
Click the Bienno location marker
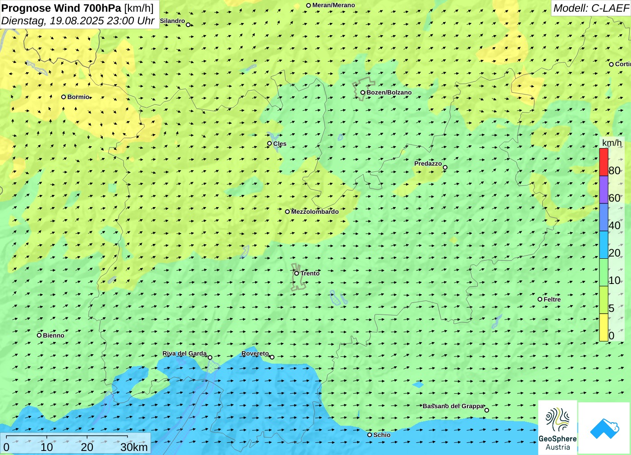pyautogui.click(x=39, y=335)
